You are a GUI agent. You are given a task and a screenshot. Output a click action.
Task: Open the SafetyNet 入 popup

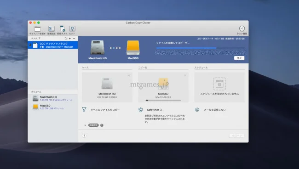[x=155, y=110]
